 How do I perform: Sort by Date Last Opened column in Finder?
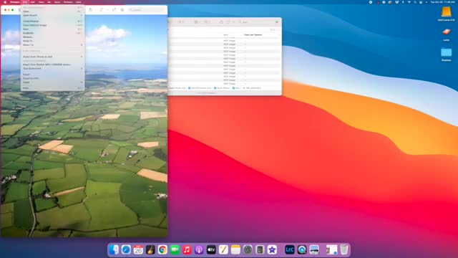tap(253, 35)
